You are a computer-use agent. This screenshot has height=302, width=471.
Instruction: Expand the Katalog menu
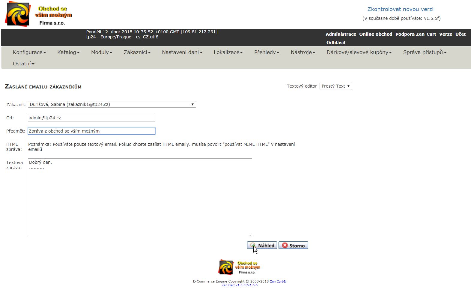click(x=68, y=52)
